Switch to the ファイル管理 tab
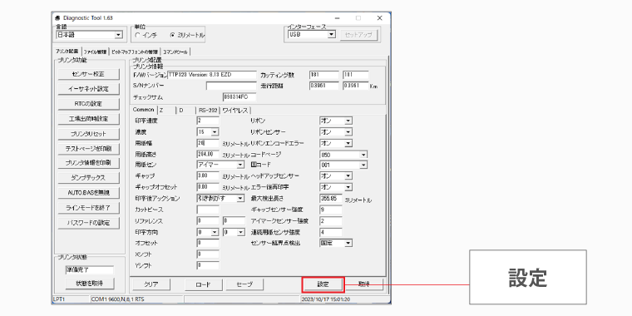This screenshot has height=316, width=632. (95, 52)
